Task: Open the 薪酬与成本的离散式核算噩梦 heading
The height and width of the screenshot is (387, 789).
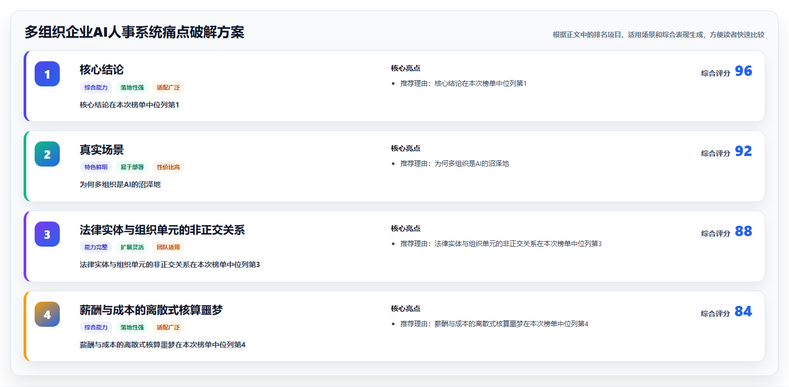Action: [x=151, y=310]
